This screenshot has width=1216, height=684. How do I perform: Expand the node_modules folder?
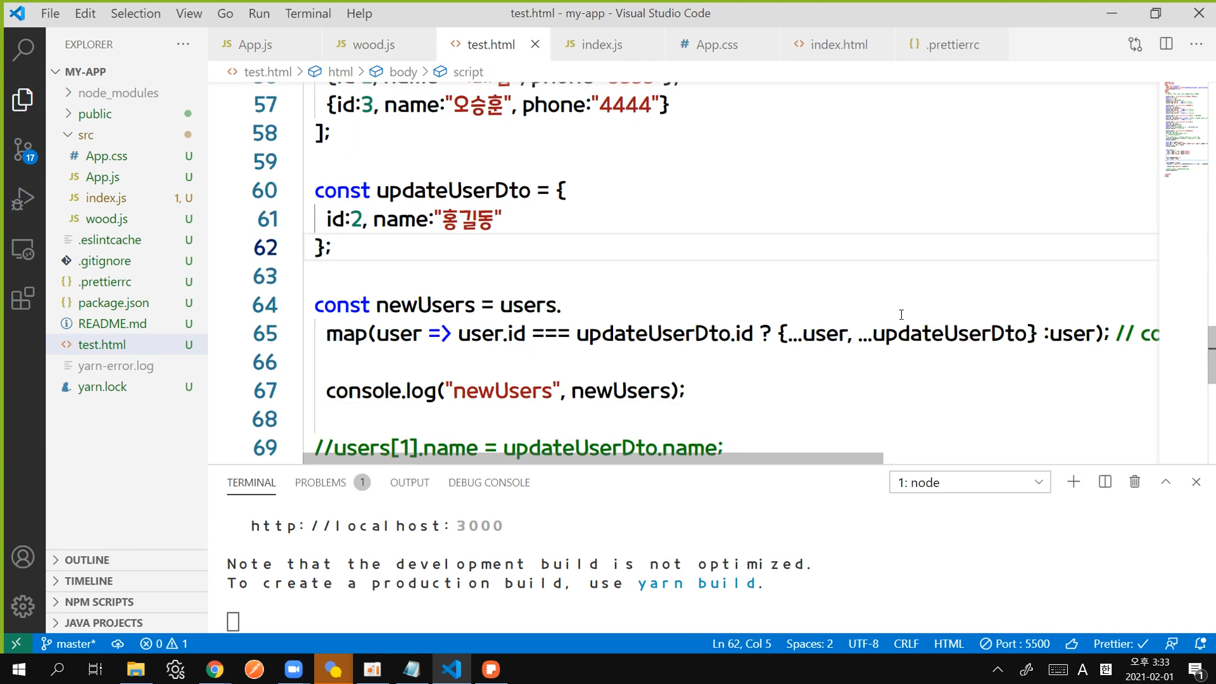point(127,92)
